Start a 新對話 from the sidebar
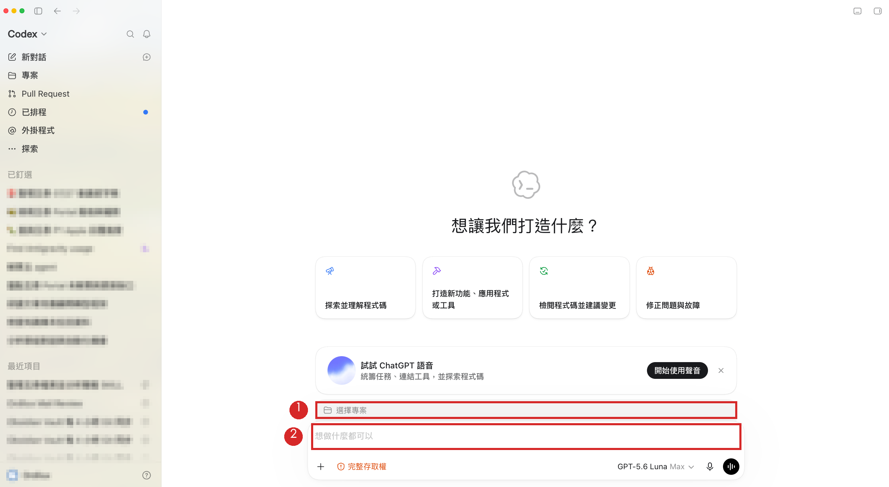Screen dimensions: 889x487 (x=34, y=57)
